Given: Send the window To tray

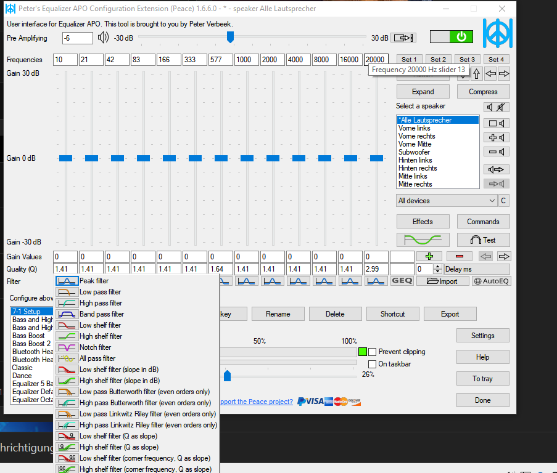Looking at the screenshot, I should tap(483, 379).
